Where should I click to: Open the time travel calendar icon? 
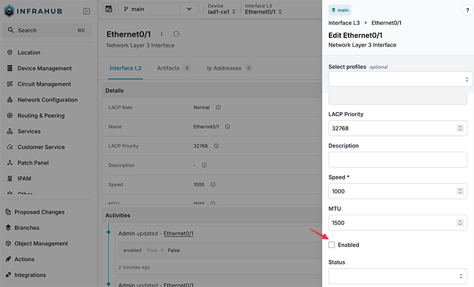pos(108,9)
